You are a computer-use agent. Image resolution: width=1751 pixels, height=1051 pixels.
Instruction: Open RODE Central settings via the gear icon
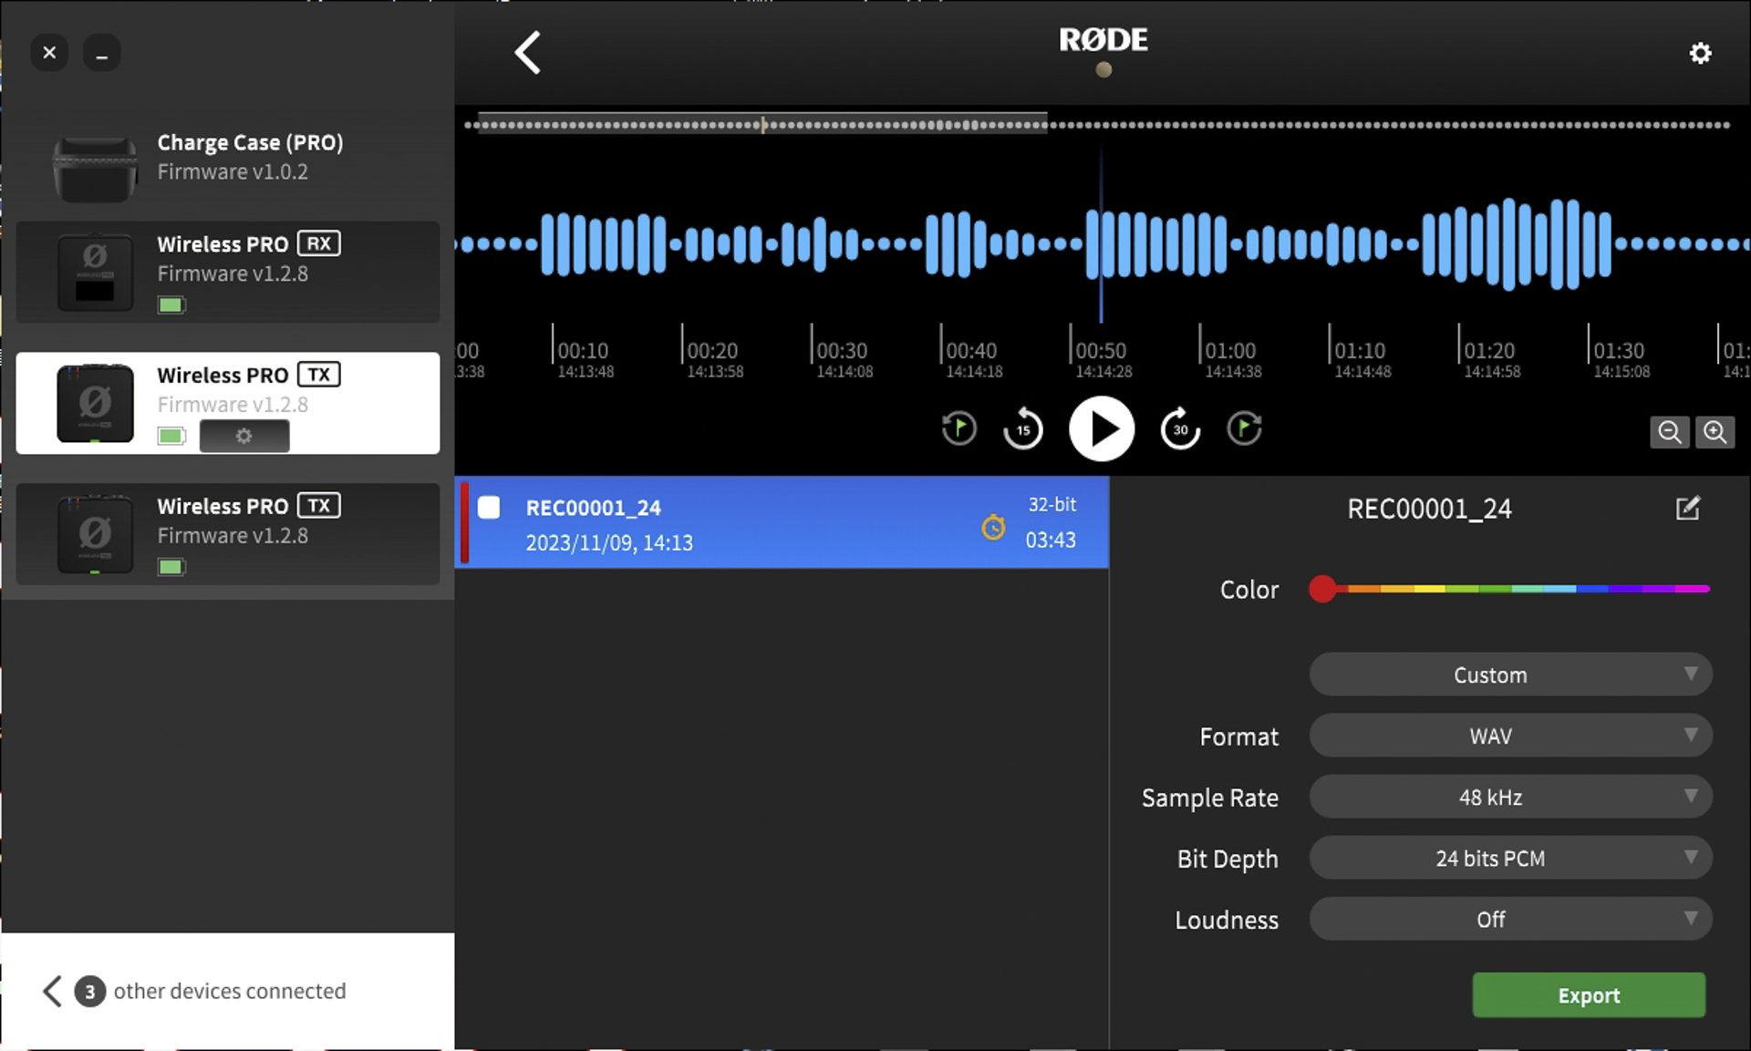1700,53
